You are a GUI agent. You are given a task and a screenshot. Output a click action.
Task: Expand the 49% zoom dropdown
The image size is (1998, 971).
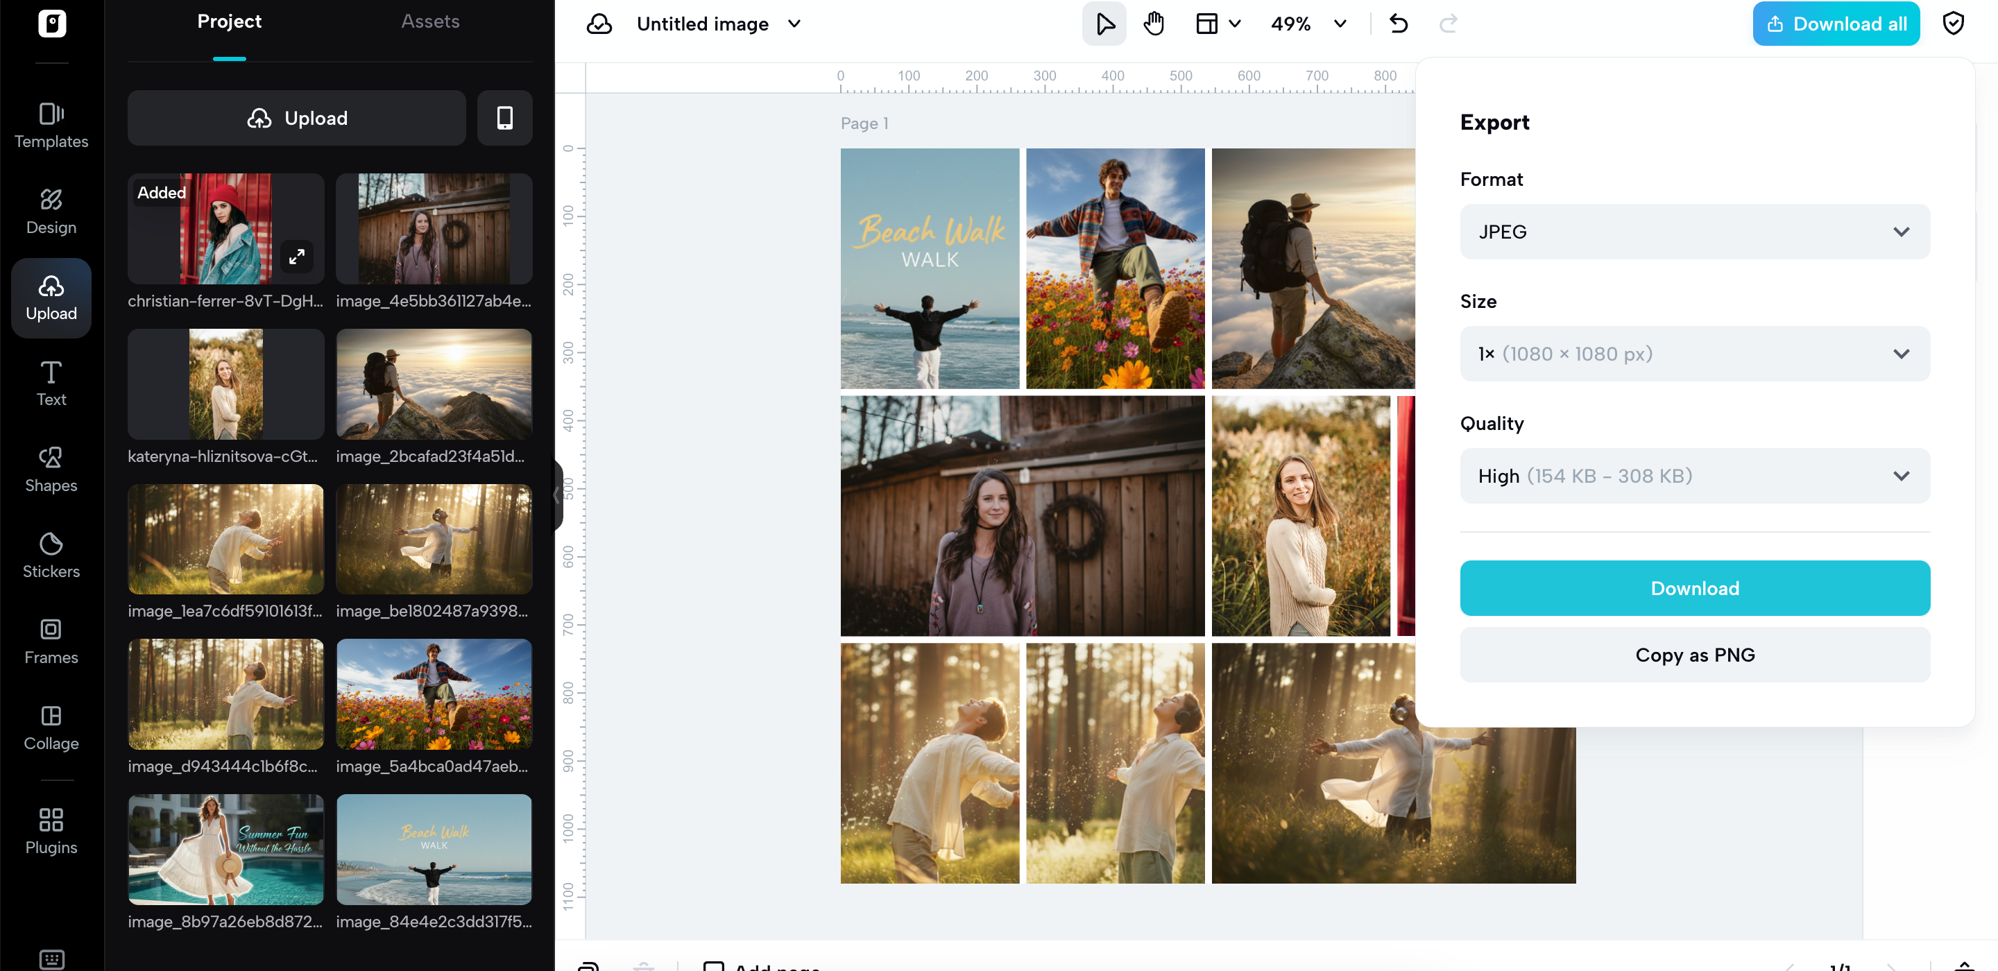tap(1340, 24)
